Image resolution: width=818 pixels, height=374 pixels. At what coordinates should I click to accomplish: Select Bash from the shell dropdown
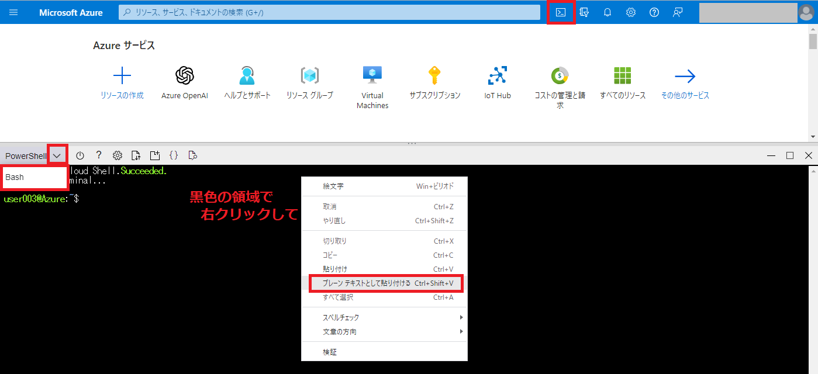coord(34,177)
